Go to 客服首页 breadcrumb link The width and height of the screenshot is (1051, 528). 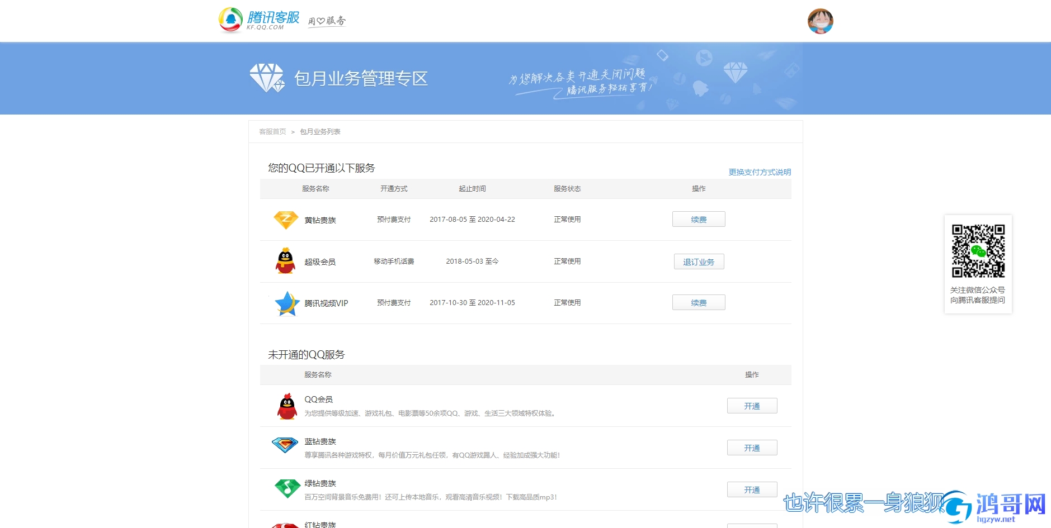(x=272, y=132)
